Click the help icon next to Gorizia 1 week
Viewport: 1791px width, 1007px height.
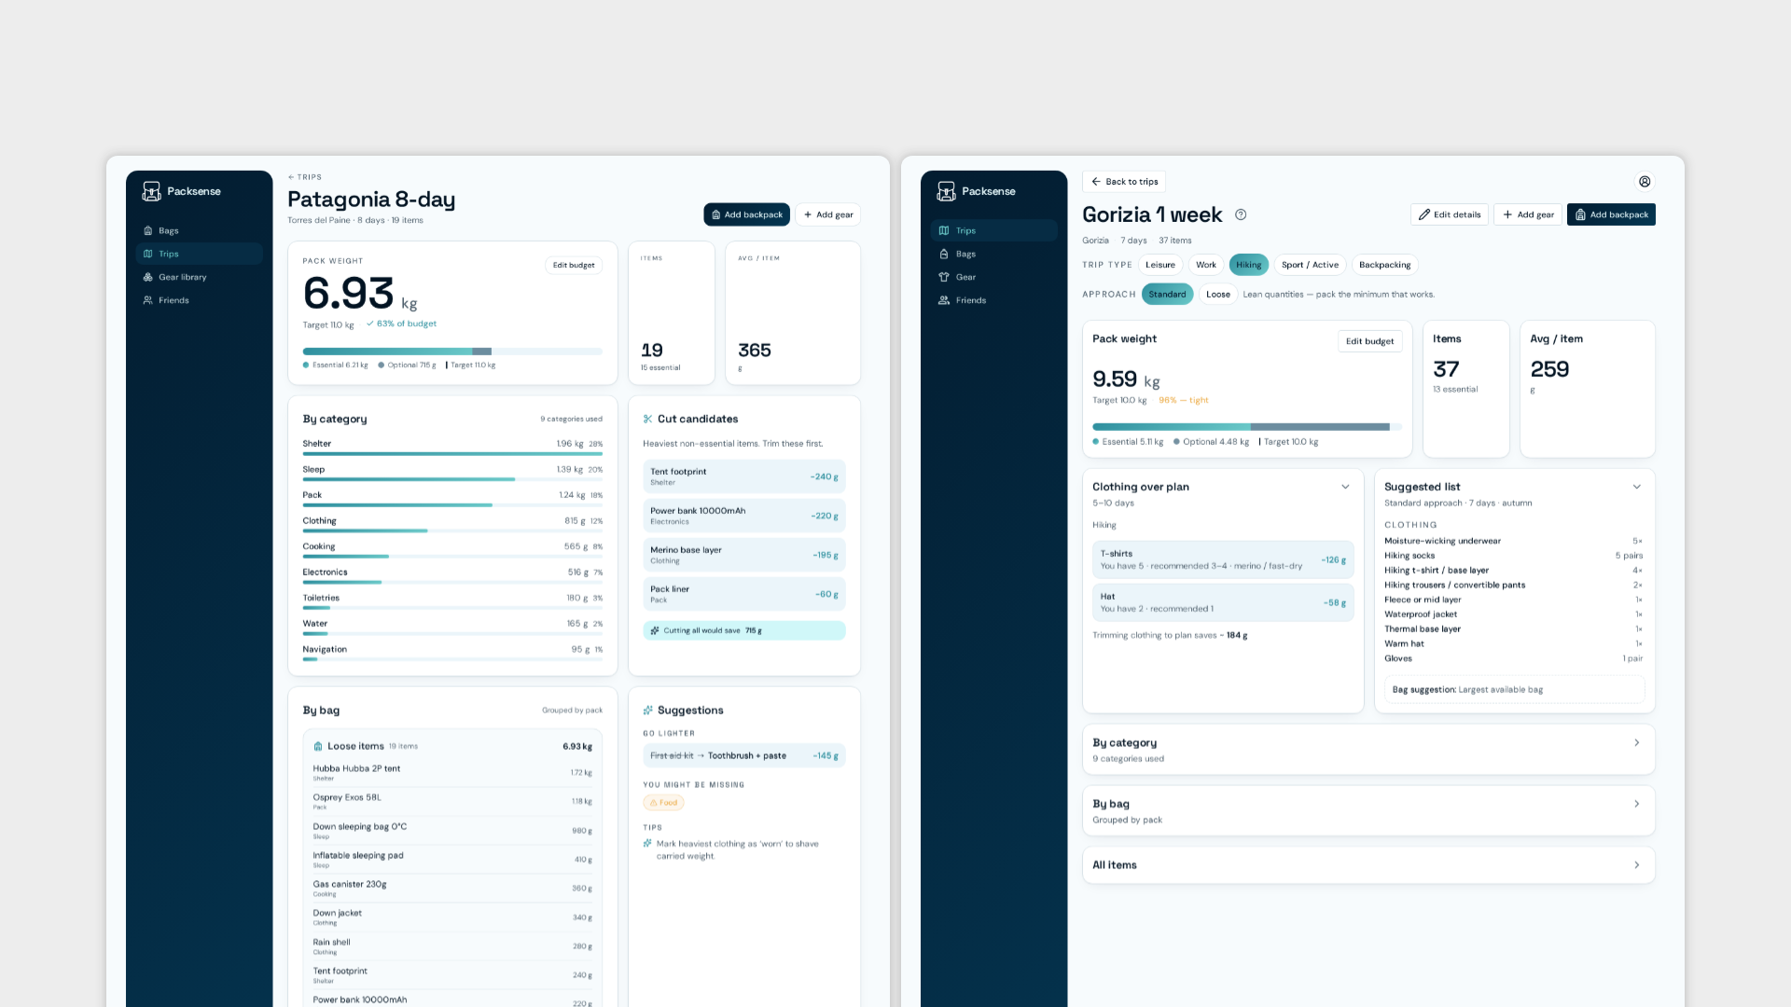point(1241,214)
